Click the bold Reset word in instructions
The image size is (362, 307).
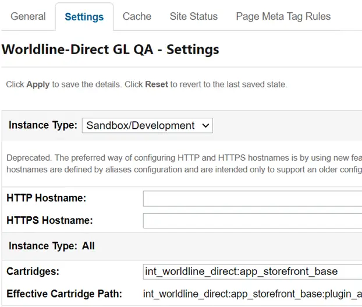[x=157, y=84]
